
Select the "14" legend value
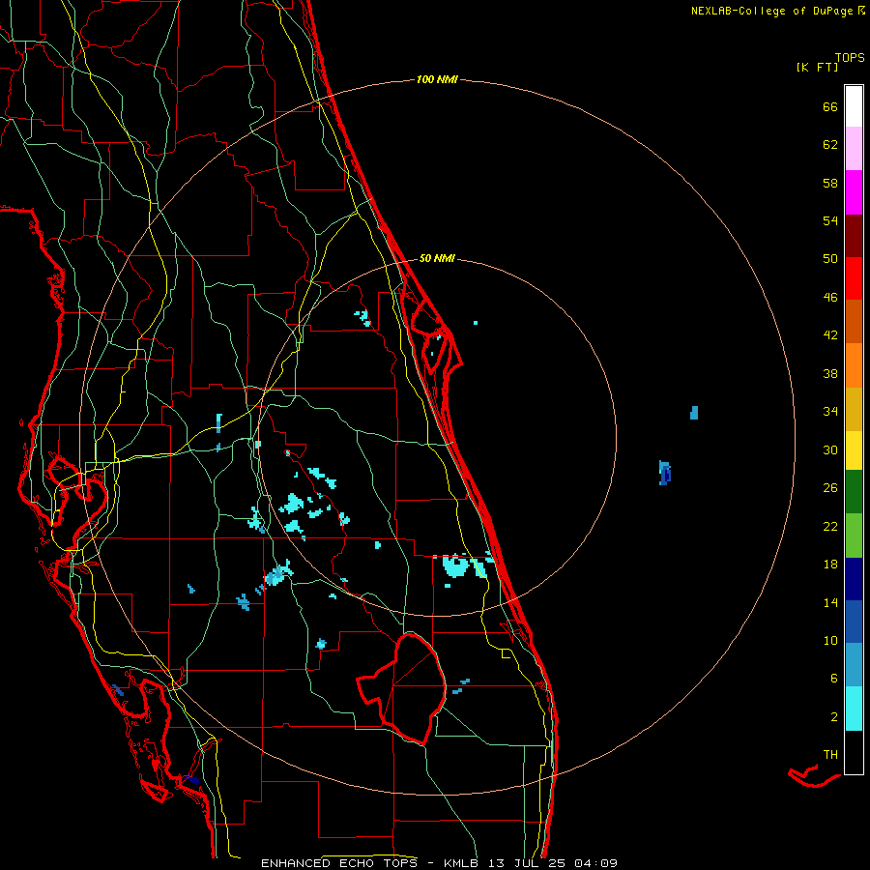pos(830,602)
